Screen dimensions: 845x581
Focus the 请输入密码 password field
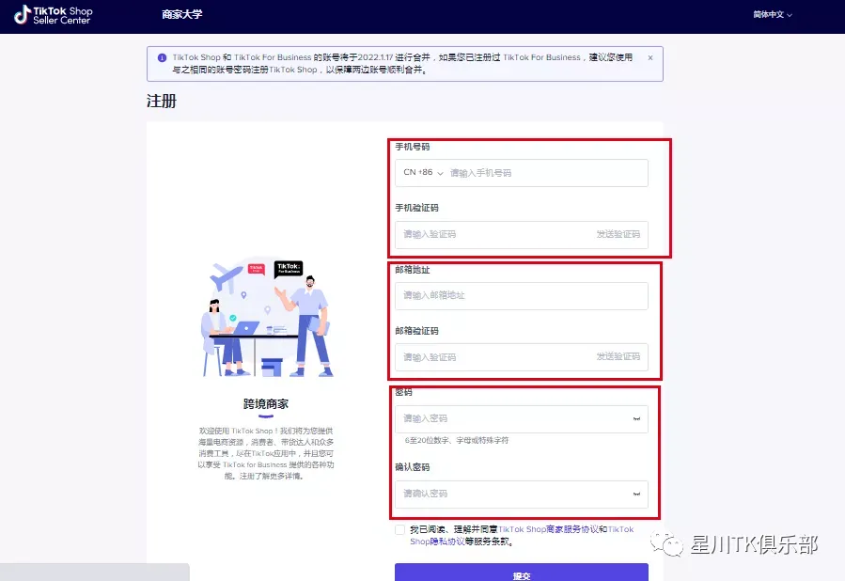pos(521,418)
